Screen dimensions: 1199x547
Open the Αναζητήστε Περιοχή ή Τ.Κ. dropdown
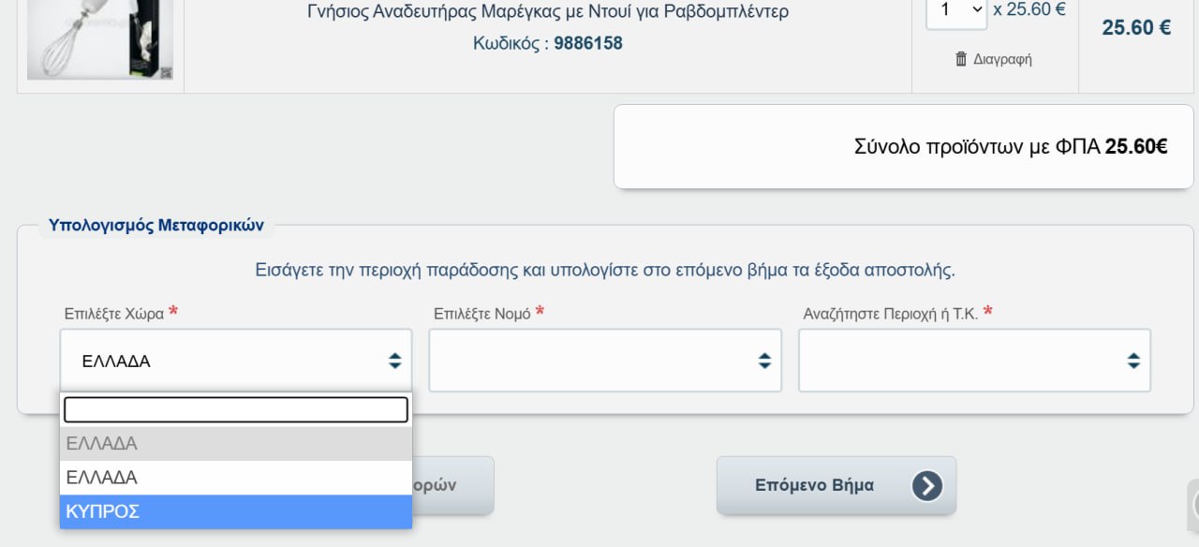click(x=974, y=361)
